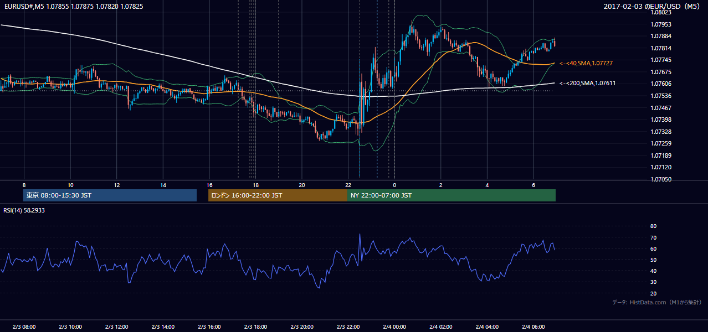Click the 2/3 10:00 bottom time label
The image size is (708, 332).
pos(70,327)
